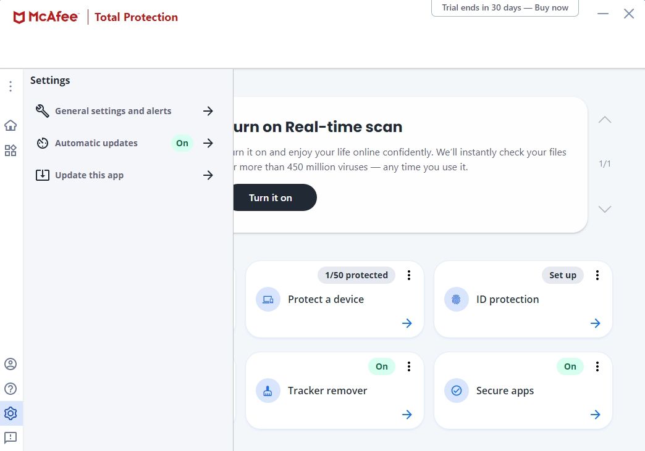Click the Tracker remover On status badge

tap(382, 366)
